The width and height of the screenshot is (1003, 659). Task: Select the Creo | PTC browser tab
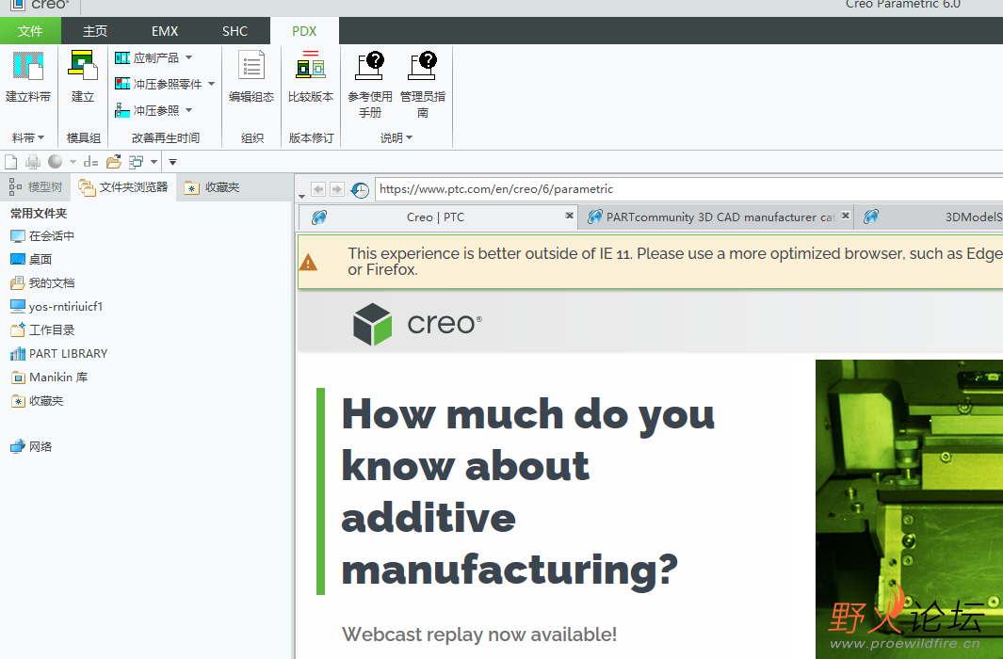tap(438, 217)
